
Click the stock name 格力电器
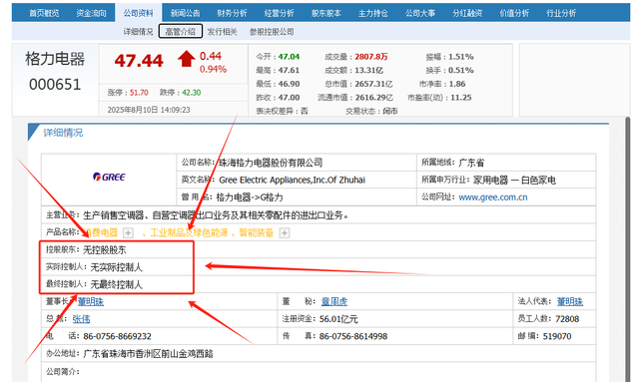pos(55,59)
